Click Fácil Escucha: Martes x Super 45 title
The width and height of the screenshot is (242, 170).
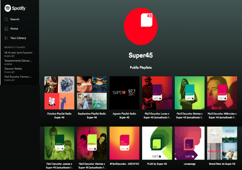pyautogui.click(x=190, y=115)
